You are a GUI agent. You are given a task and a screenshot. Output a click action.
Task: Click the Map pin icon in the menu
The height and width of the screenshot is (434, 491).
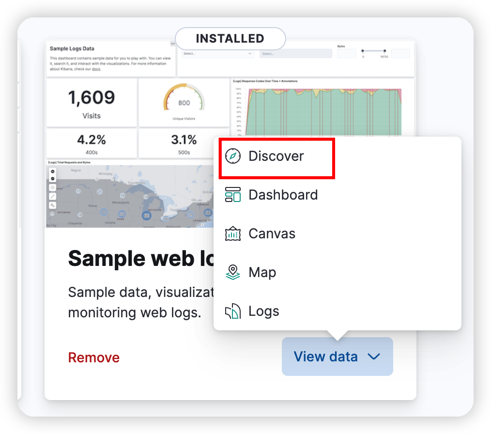[233, 273]
